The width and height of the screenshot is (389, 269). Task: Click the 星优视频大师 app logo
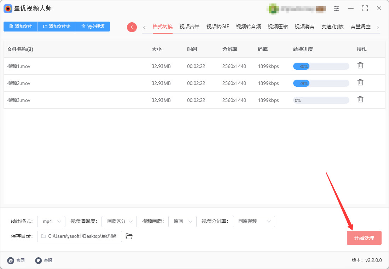coord(8,9)
